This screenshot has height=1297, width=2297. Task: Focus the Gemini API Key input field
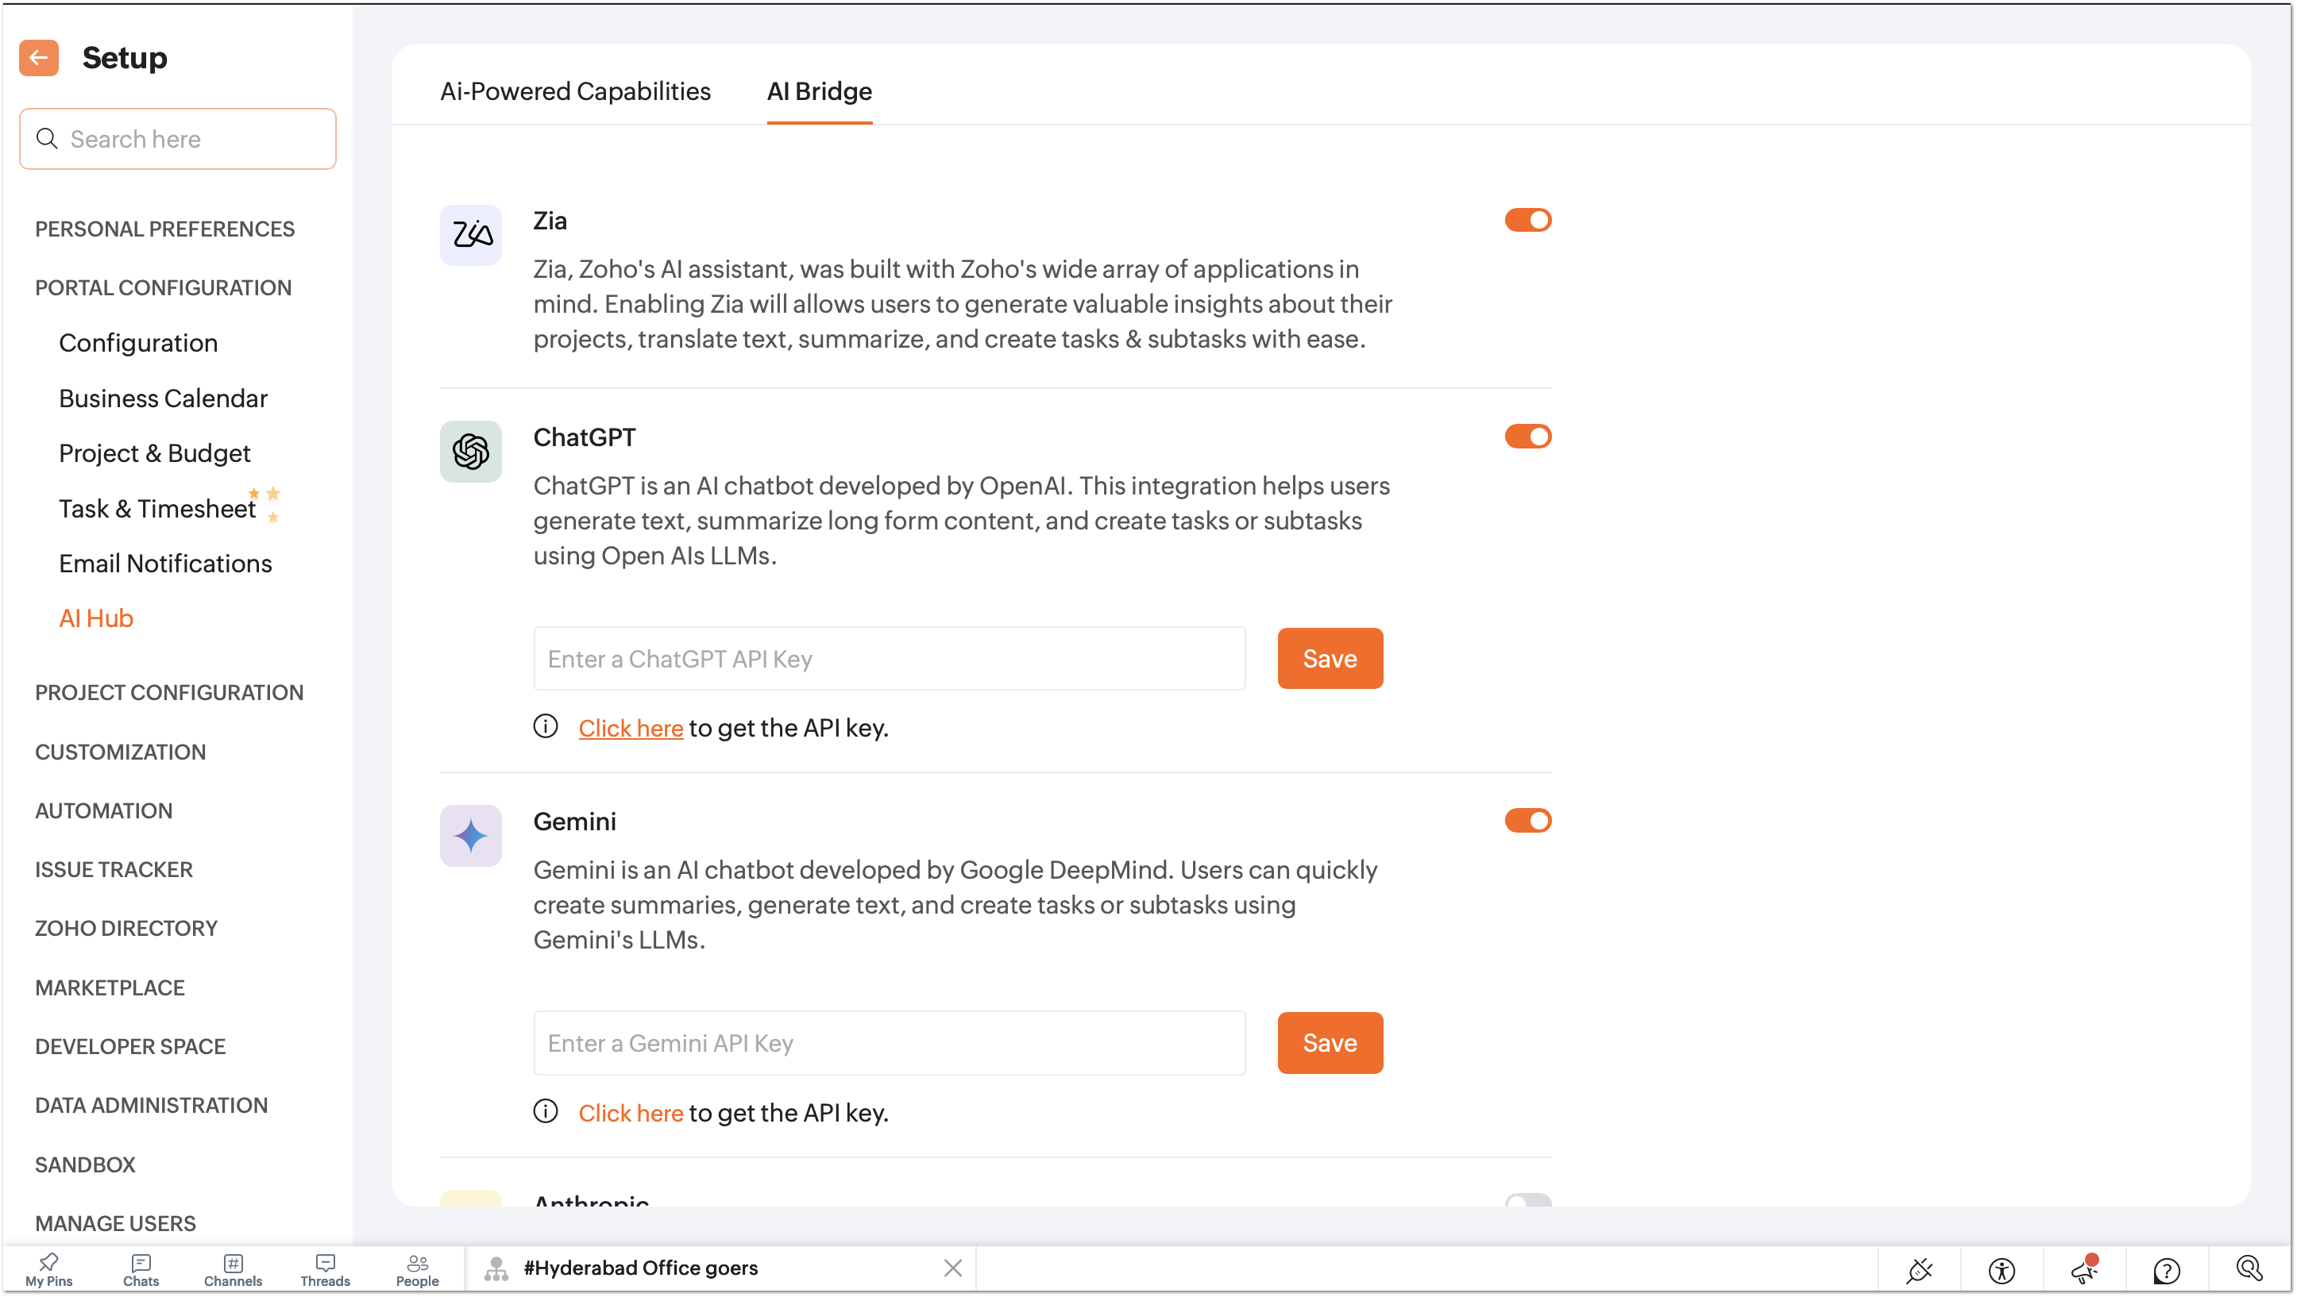tap(889, 1043)
